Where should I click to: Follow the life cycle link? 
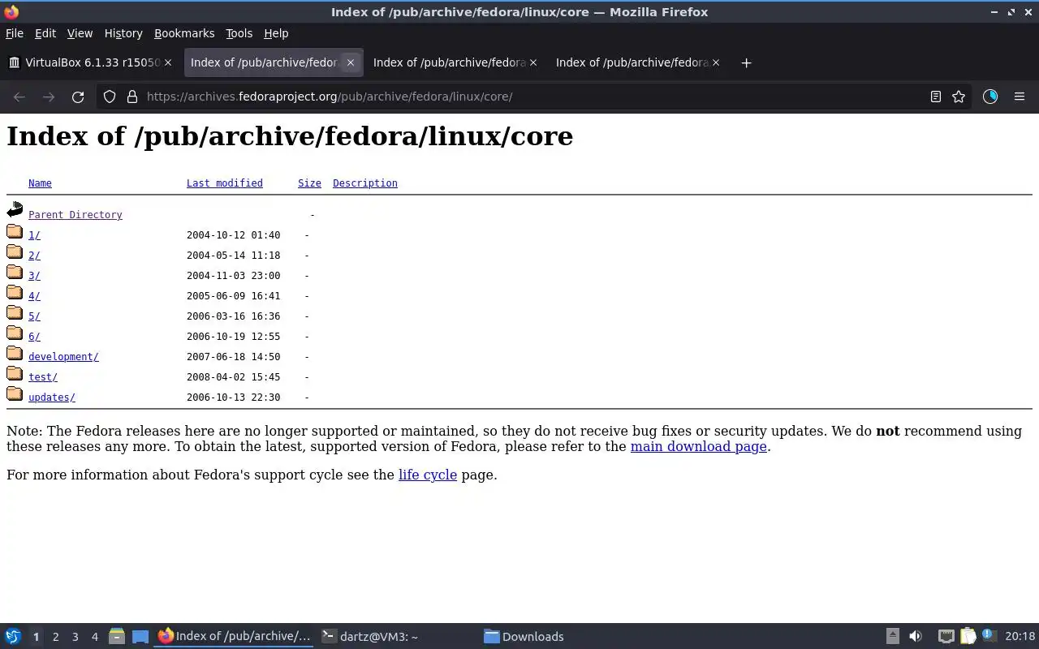click(x=428, y=475)
